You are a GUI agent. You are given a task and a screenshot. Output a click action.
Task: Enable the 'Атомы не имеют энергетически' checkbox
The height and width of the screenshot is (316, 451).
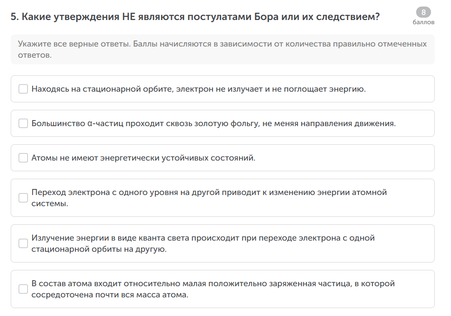tap(23, 158)
